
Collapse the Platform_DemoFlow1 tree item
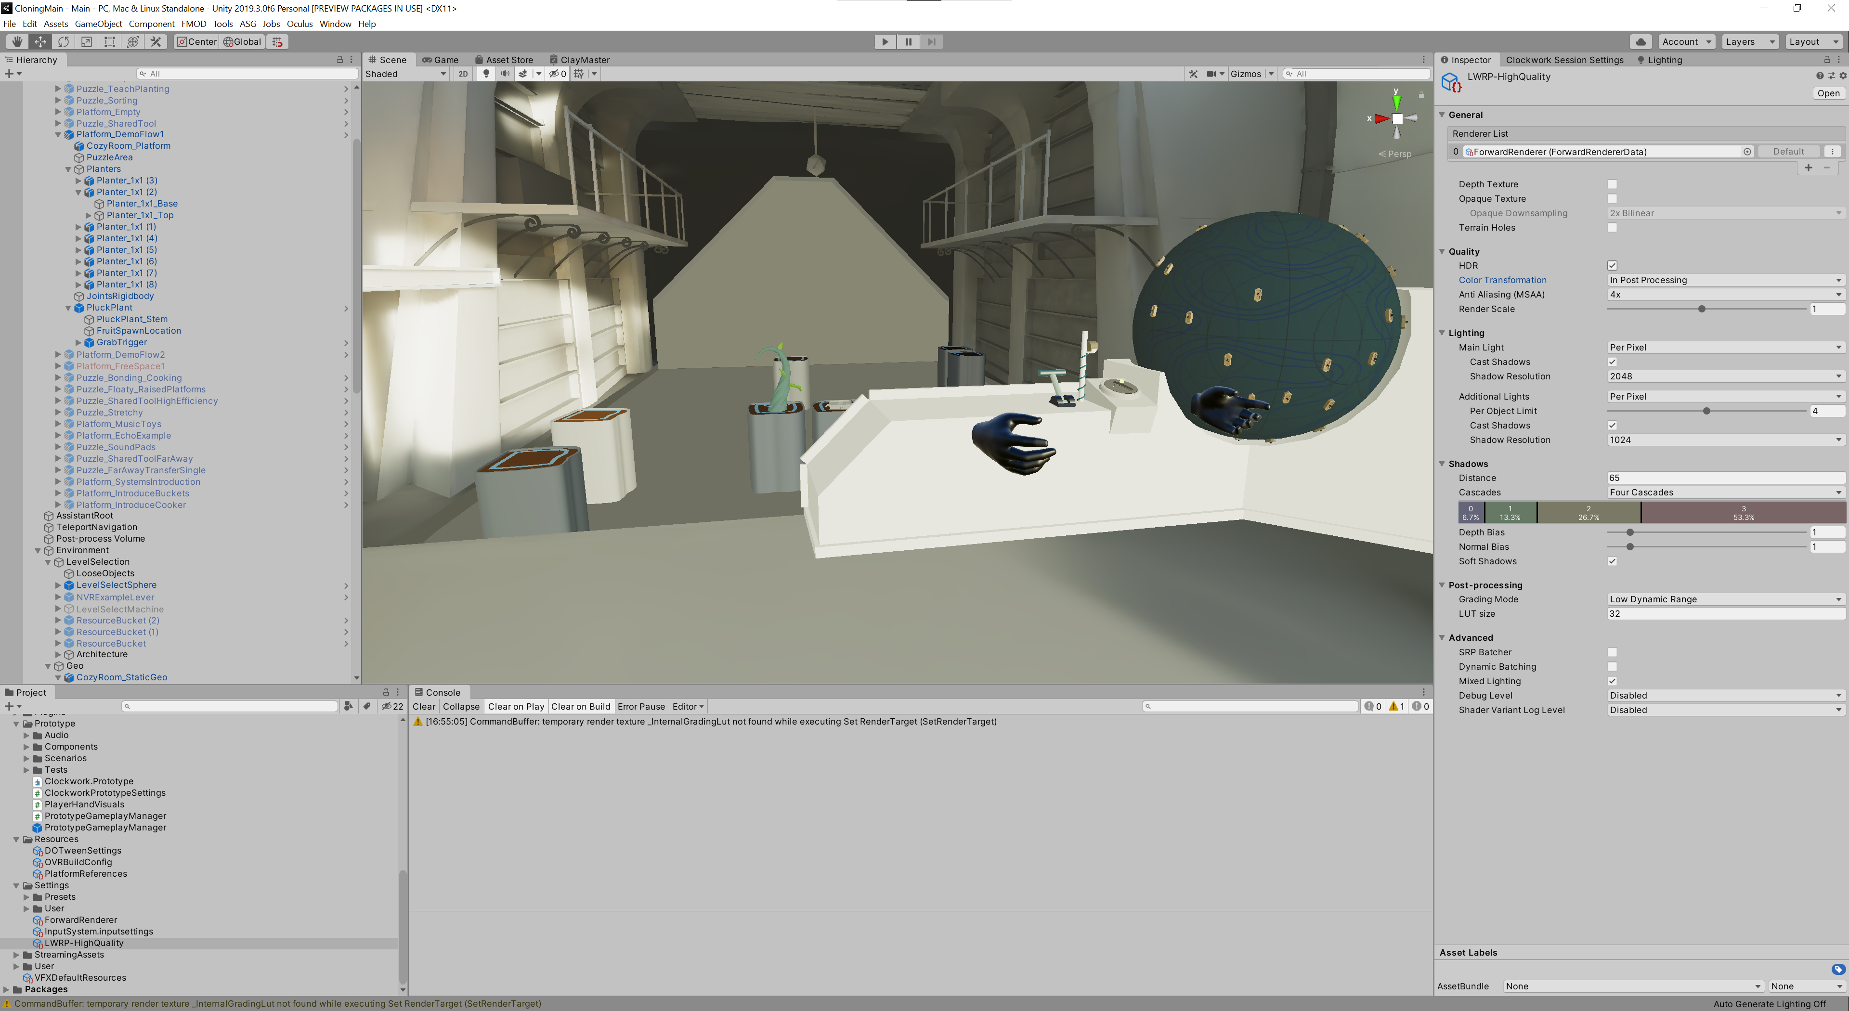pos(58,134)
